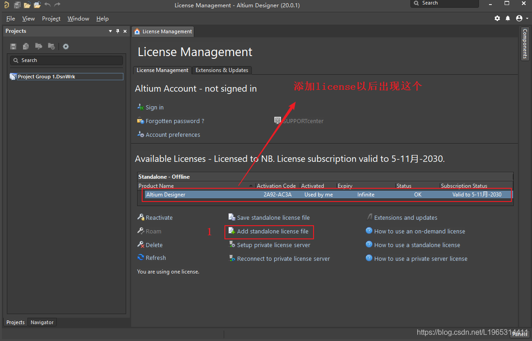The image size is (532, 341).
Task: Click the Forgotten password icon
Action: (140, 120)
